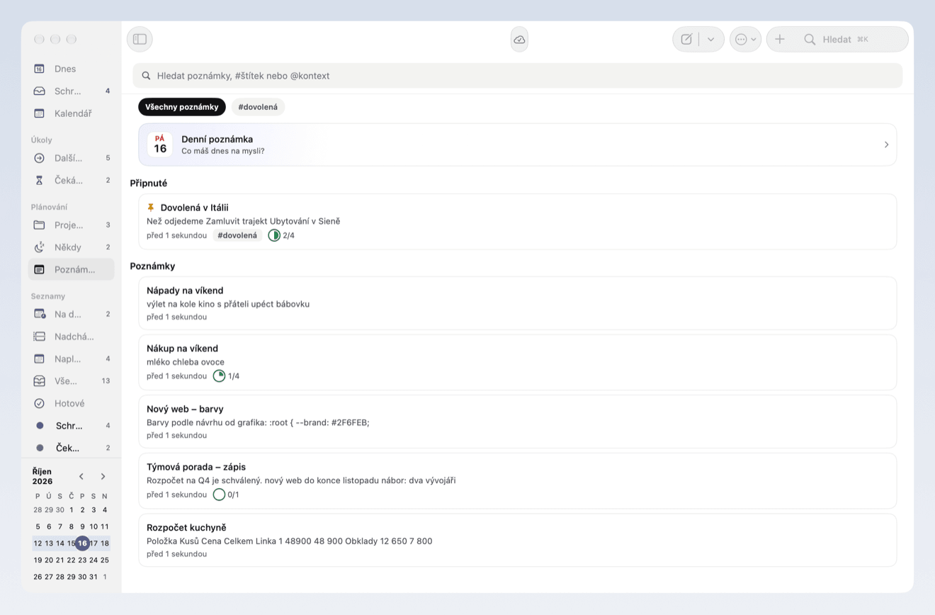Click the 2/4 progress indicator
This screenshot has height=615, width=935.
281,235
